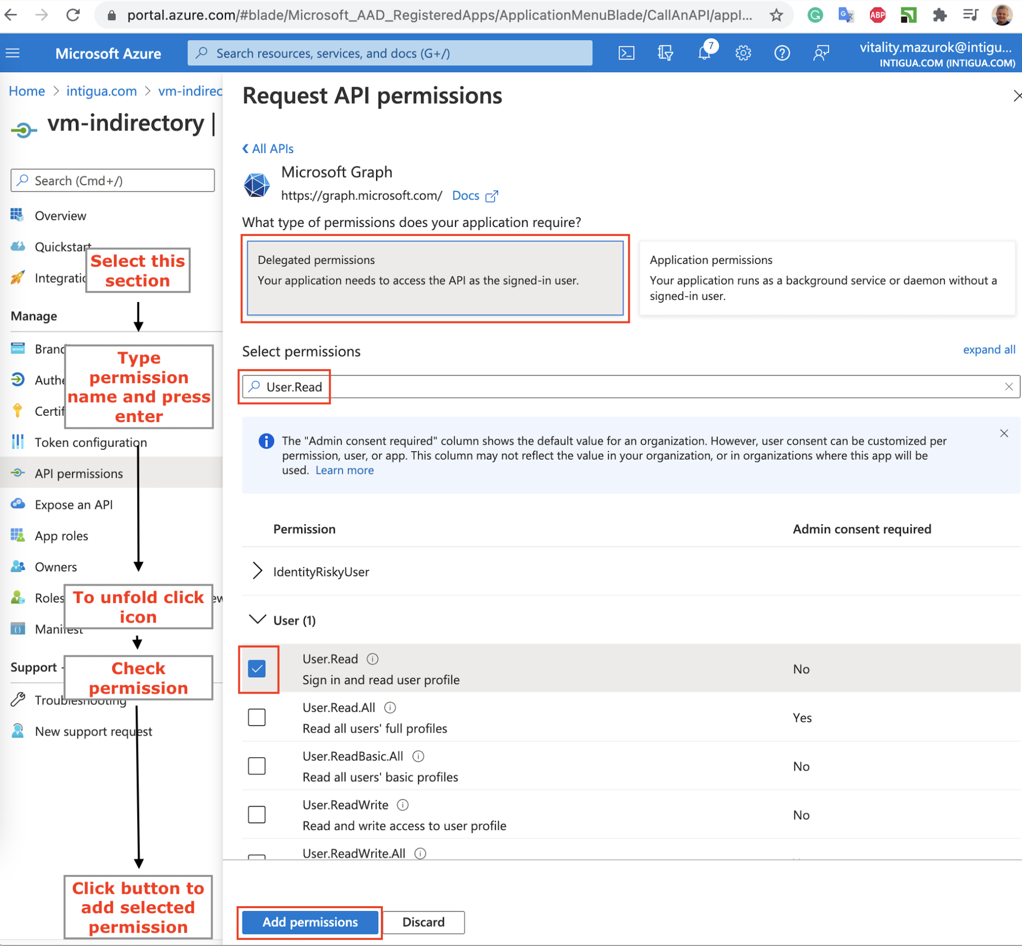Click the notifications bell icon
Viewport: 1022px width, 946px height.
705,53
